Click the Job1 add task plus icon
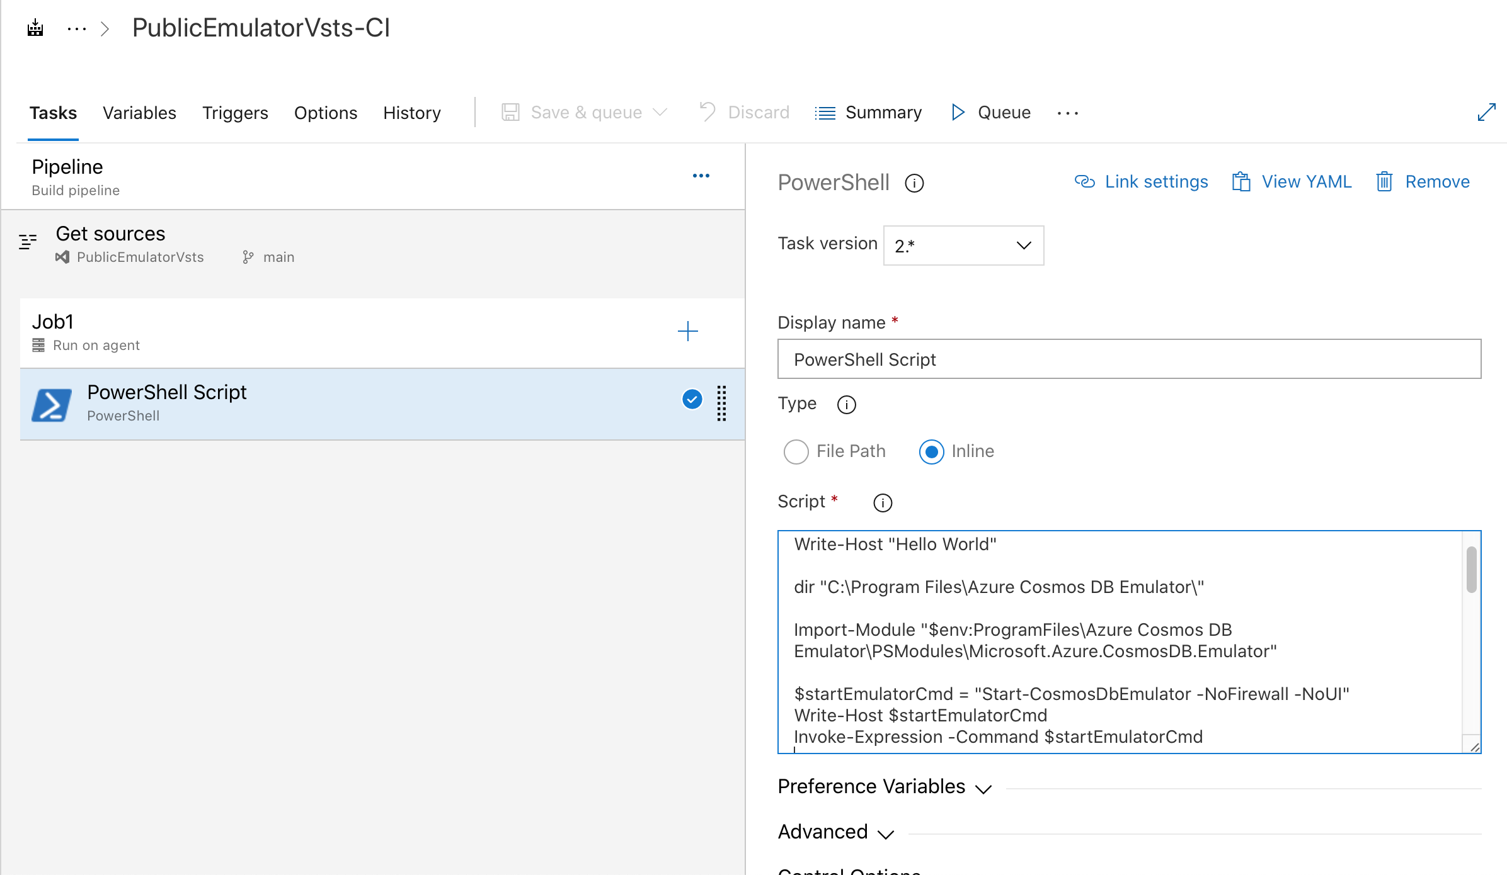Image resolution: width=1507 pixels, height=875 pixels. point(687,331)
